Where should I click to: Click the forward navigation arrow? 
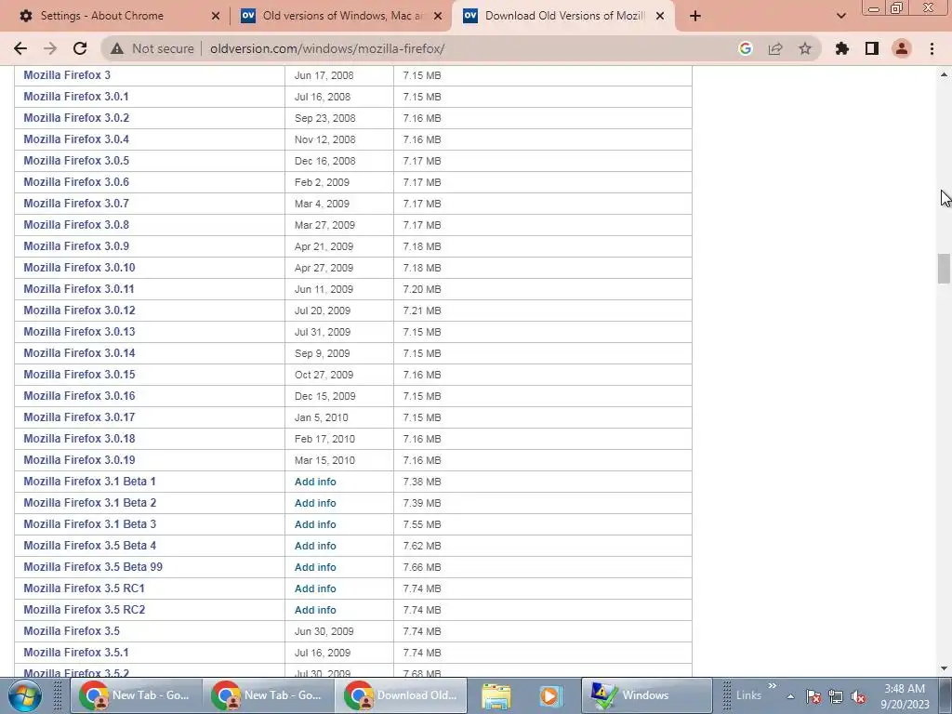click(50, 48)
